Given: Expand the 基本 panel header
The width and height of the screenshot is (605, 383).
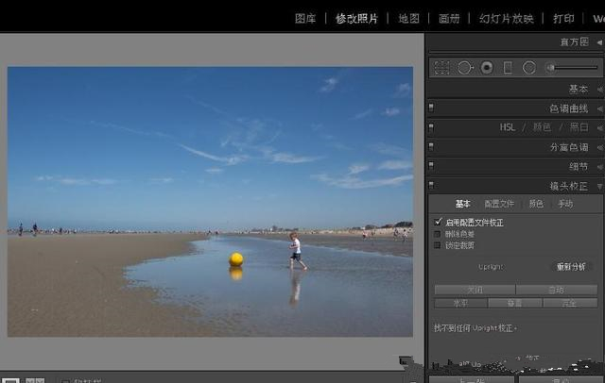Looking at the screenshot, I should coord(578,89).
